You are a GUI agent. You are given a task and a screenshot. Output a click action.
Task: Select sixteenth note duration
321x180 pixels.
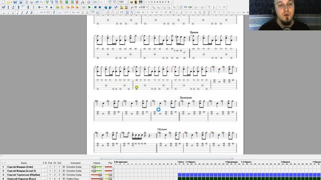pos(22,12)
